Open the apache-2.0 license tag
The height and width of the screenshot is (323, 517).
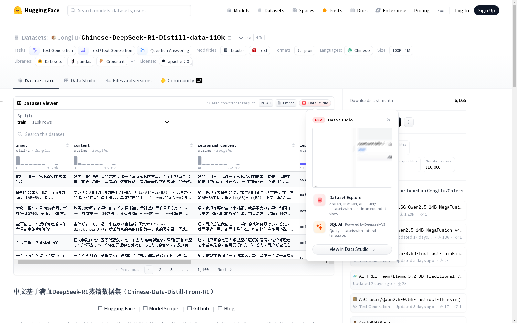coord(175,61)
